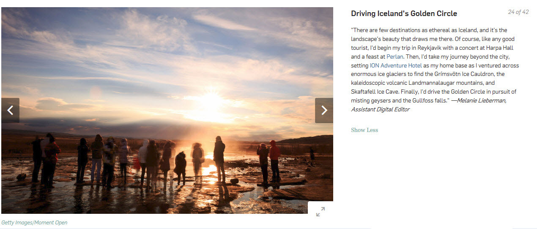Click the 24 of 42 slide counter
The height and width of the screenshot is (229, 537).
[x=518, y=12]
